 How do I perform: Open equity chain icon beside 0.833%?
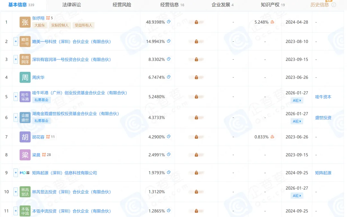pos(272,137)
